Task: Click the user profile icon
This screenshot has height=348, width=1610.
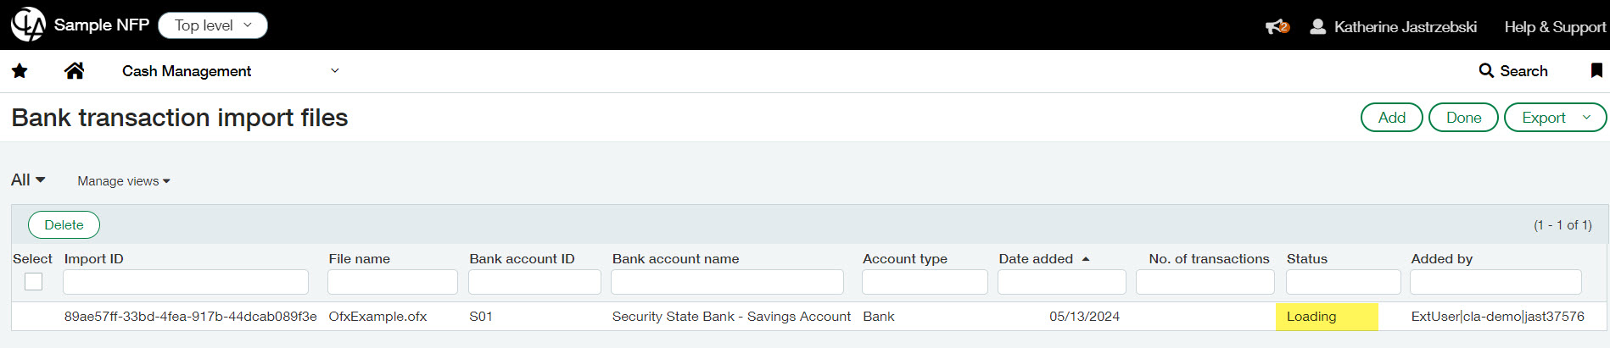Action: click(1317, 27)
